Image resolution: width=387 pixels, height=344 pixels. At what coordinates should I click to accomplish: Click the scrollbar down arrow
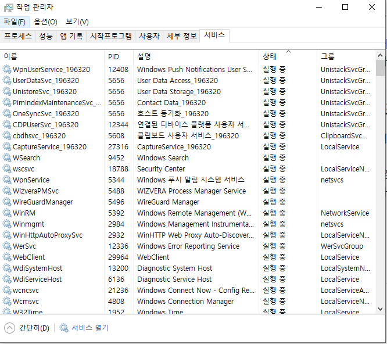pyautogui.click(x=381, y=309)
